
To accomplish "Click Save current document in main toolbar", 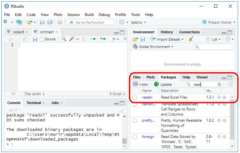I will (x=42, y=22).
